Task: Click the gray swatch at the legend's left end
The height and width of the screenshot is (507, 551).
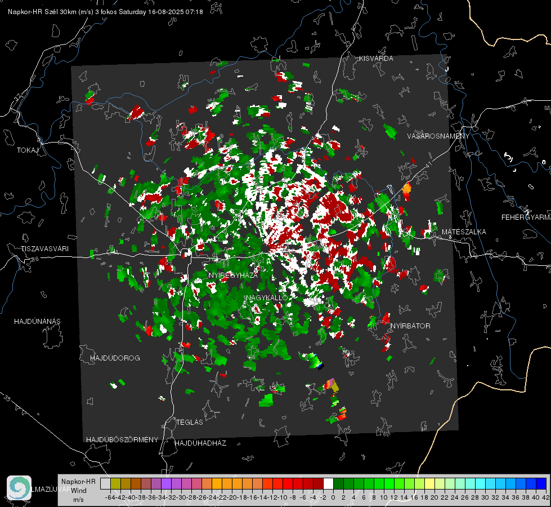Action: coord(105,483)
